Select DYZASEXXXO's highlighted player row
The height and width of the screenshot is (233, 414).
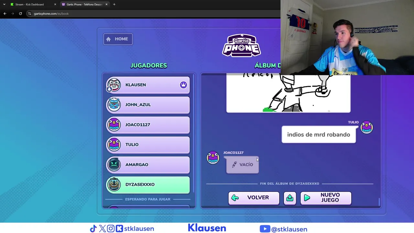coord(148,185)
